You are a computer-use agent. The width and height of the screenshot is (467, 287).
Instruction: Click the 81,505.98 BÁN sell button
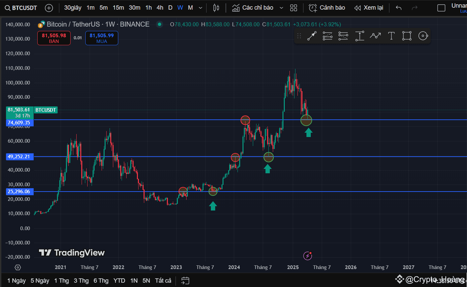click(54, 38)
